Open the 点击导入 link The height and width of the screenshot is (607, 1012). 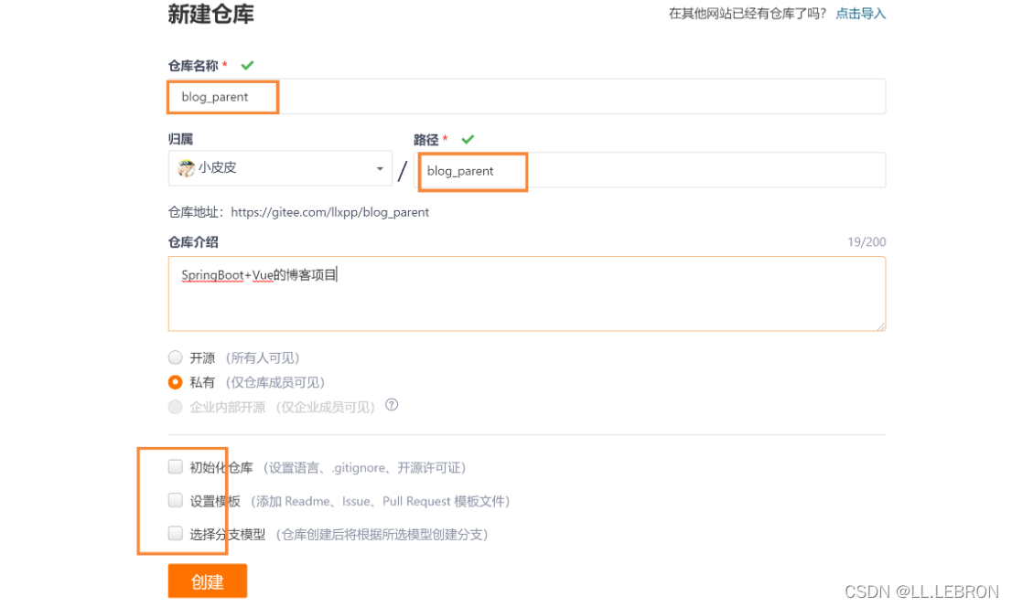coord(860,14)
